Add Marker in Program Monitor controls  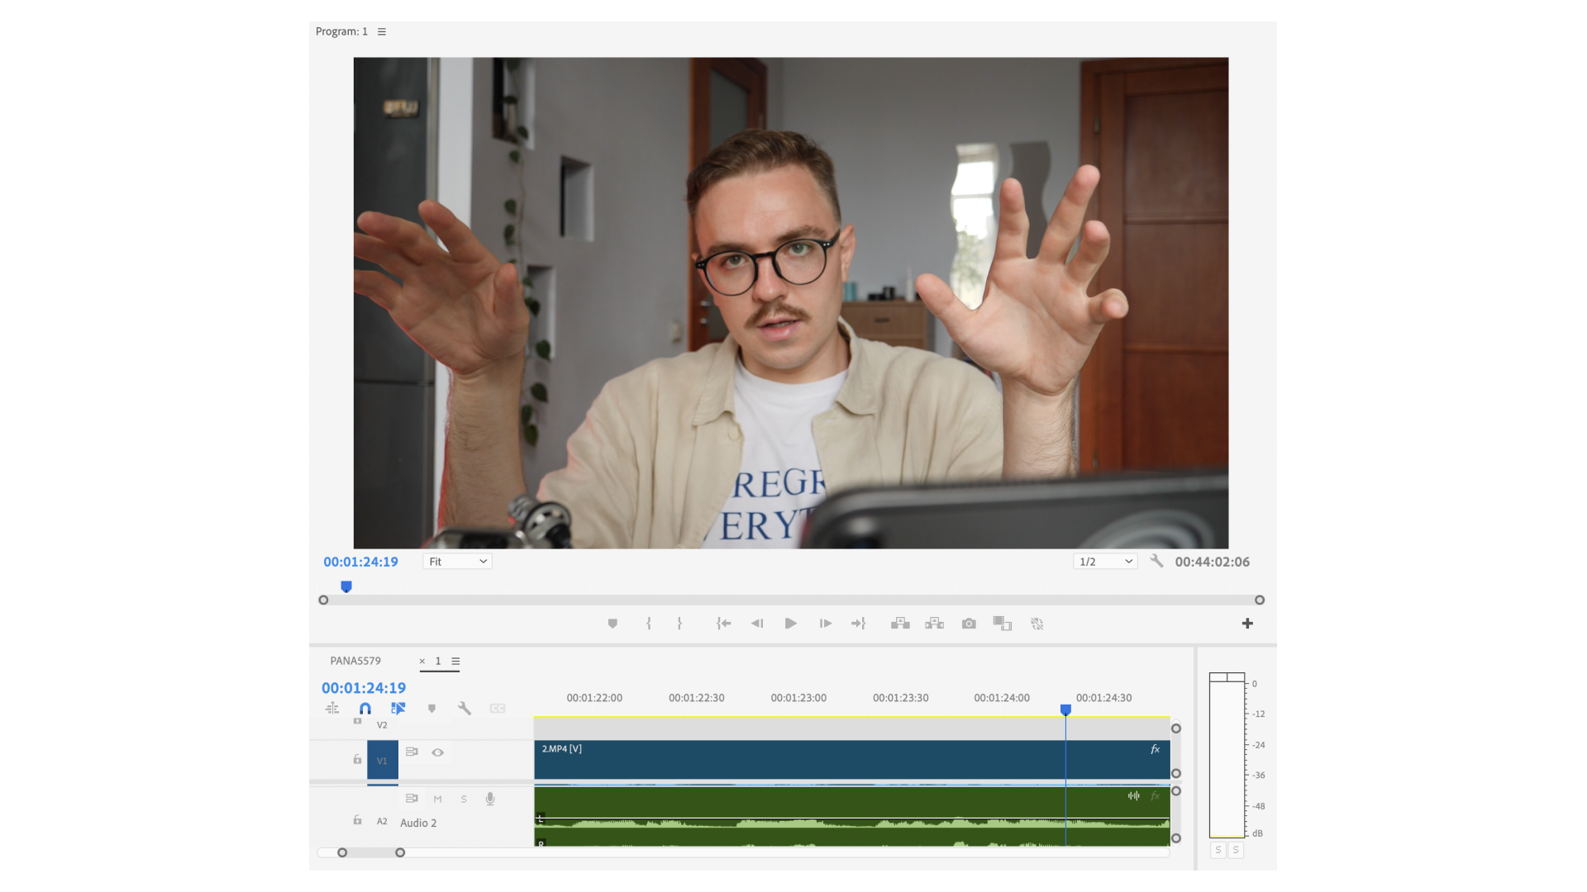(612, 624)
